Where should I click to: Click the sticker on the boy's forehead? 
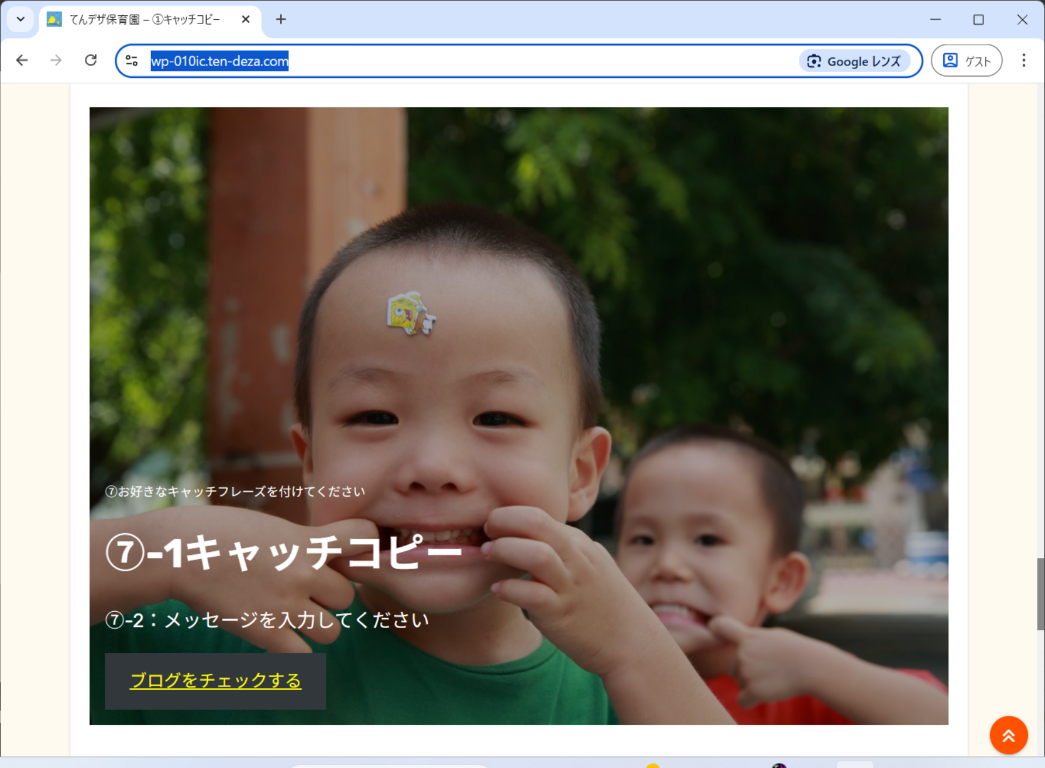click(x=411, y=314)
